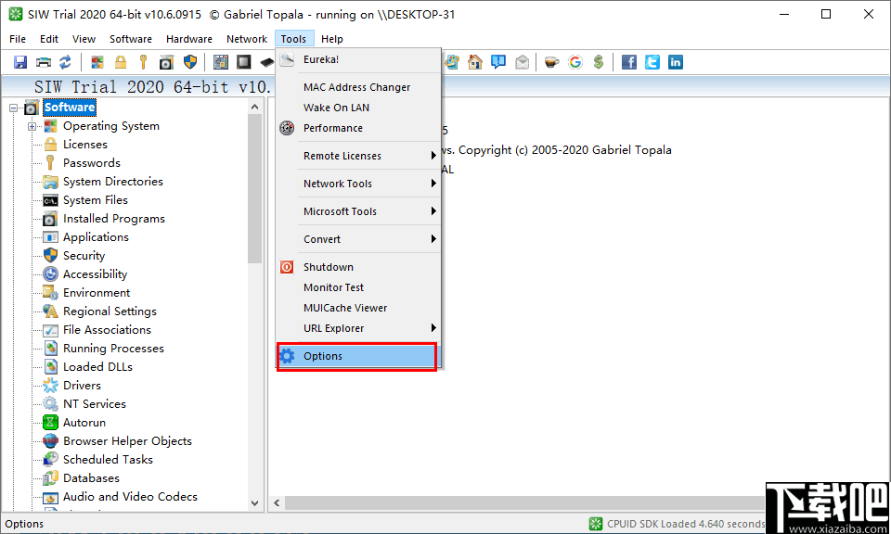The width and height of the screenshot is (891, 534).
Task: Click the envelope mail toolbar icon
Action: coord(522,62)
